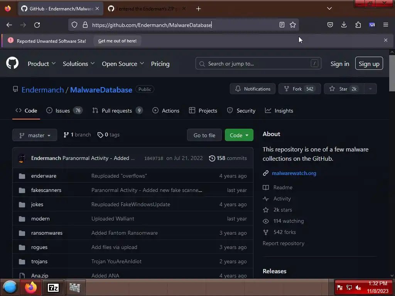
Task: Open the 158 commits history
Action: click(228, 158)
